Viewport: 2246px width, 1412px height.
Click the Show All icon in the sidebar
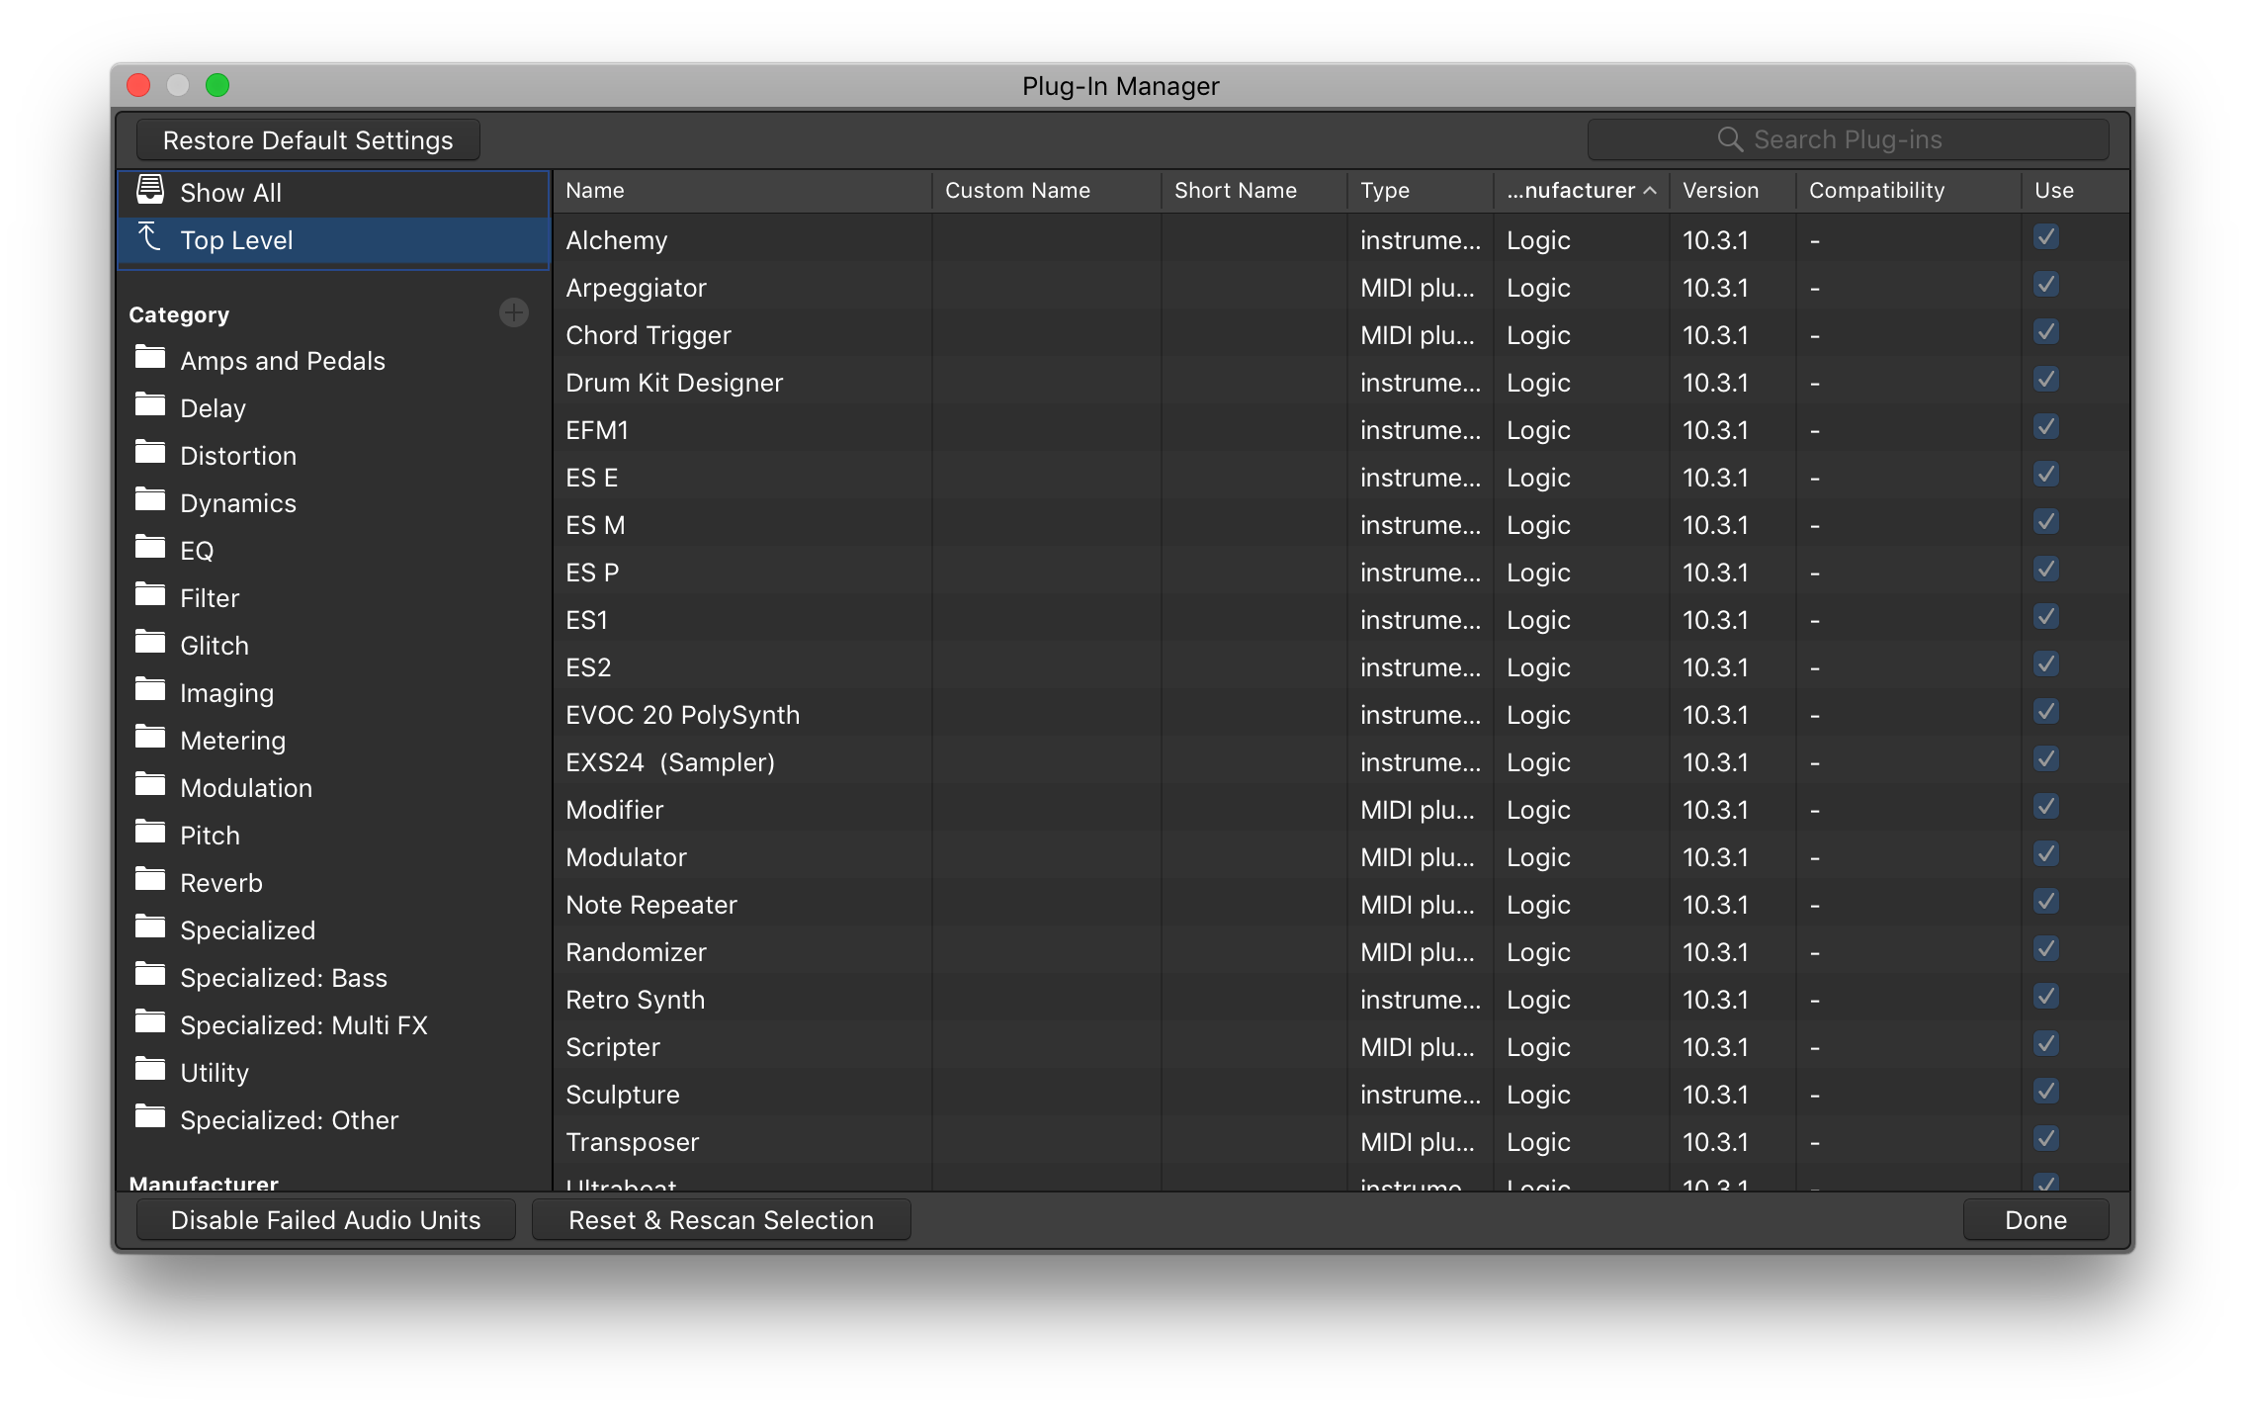click(x=150, y=190)
